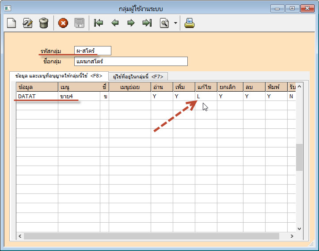Viewport: 319px width, 251px height.
Task: Click the Search magnifier icon
Action: click(x=164, y=23)
